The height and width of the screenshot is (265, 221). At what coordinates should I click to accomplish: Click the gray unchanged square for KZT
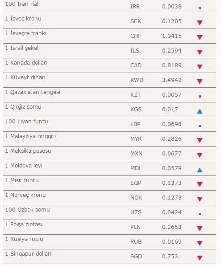coord(200,96)
